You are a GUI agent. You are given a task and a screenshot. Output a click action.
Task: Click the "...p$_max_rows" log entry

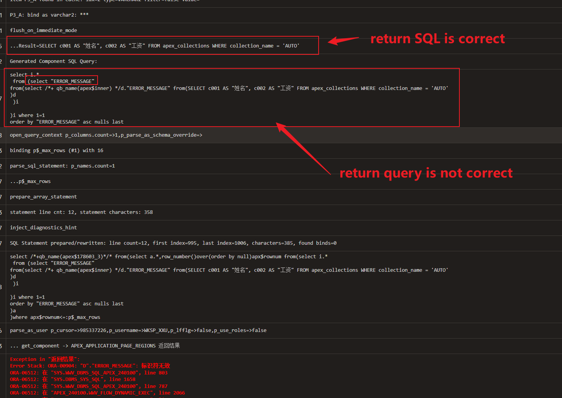(x=30, y=181)
